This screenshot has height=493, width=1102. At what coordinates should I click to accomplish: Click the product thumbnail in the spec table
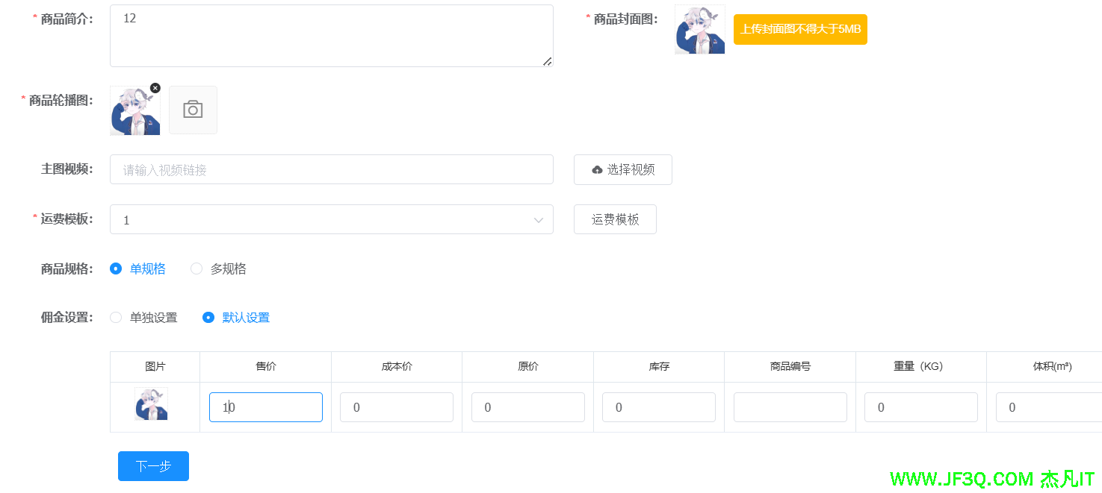tap(151, 404)
